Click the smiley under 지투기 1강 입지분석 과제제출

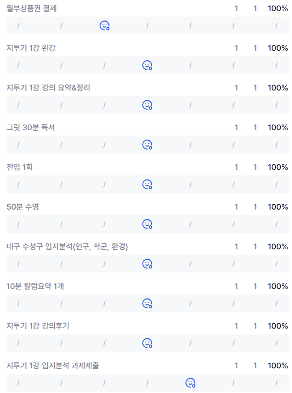tap(190, 383)
